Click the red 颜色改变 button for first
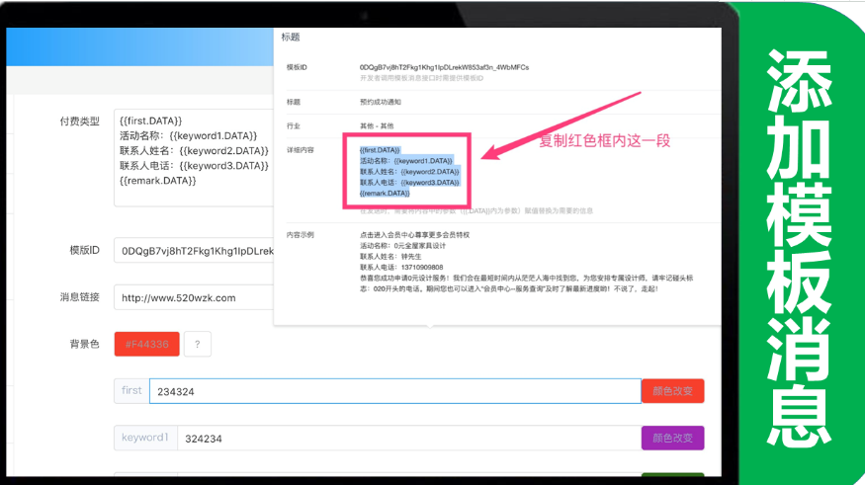The width and height of the screenshot is (865, 485). (x=672, y=391)
